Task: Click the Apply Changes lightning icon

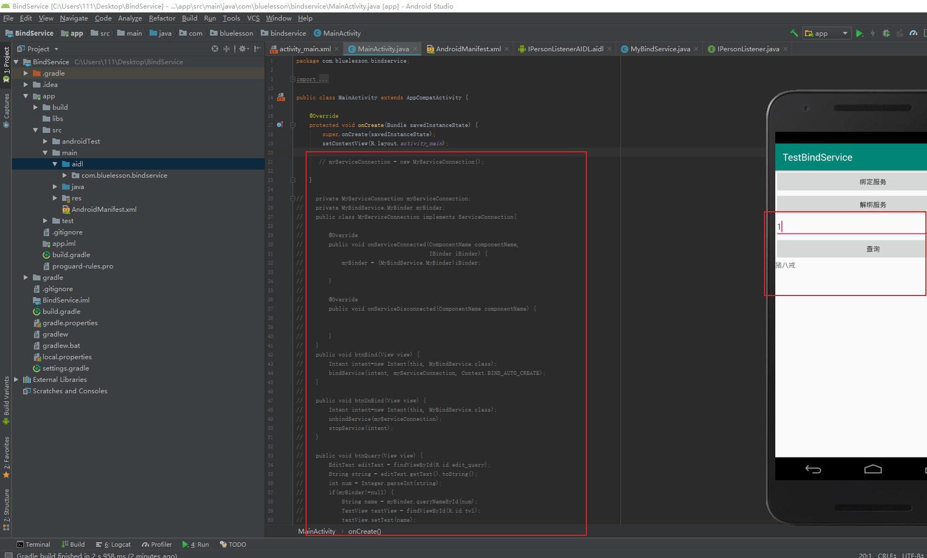Action: pos(872,33)
